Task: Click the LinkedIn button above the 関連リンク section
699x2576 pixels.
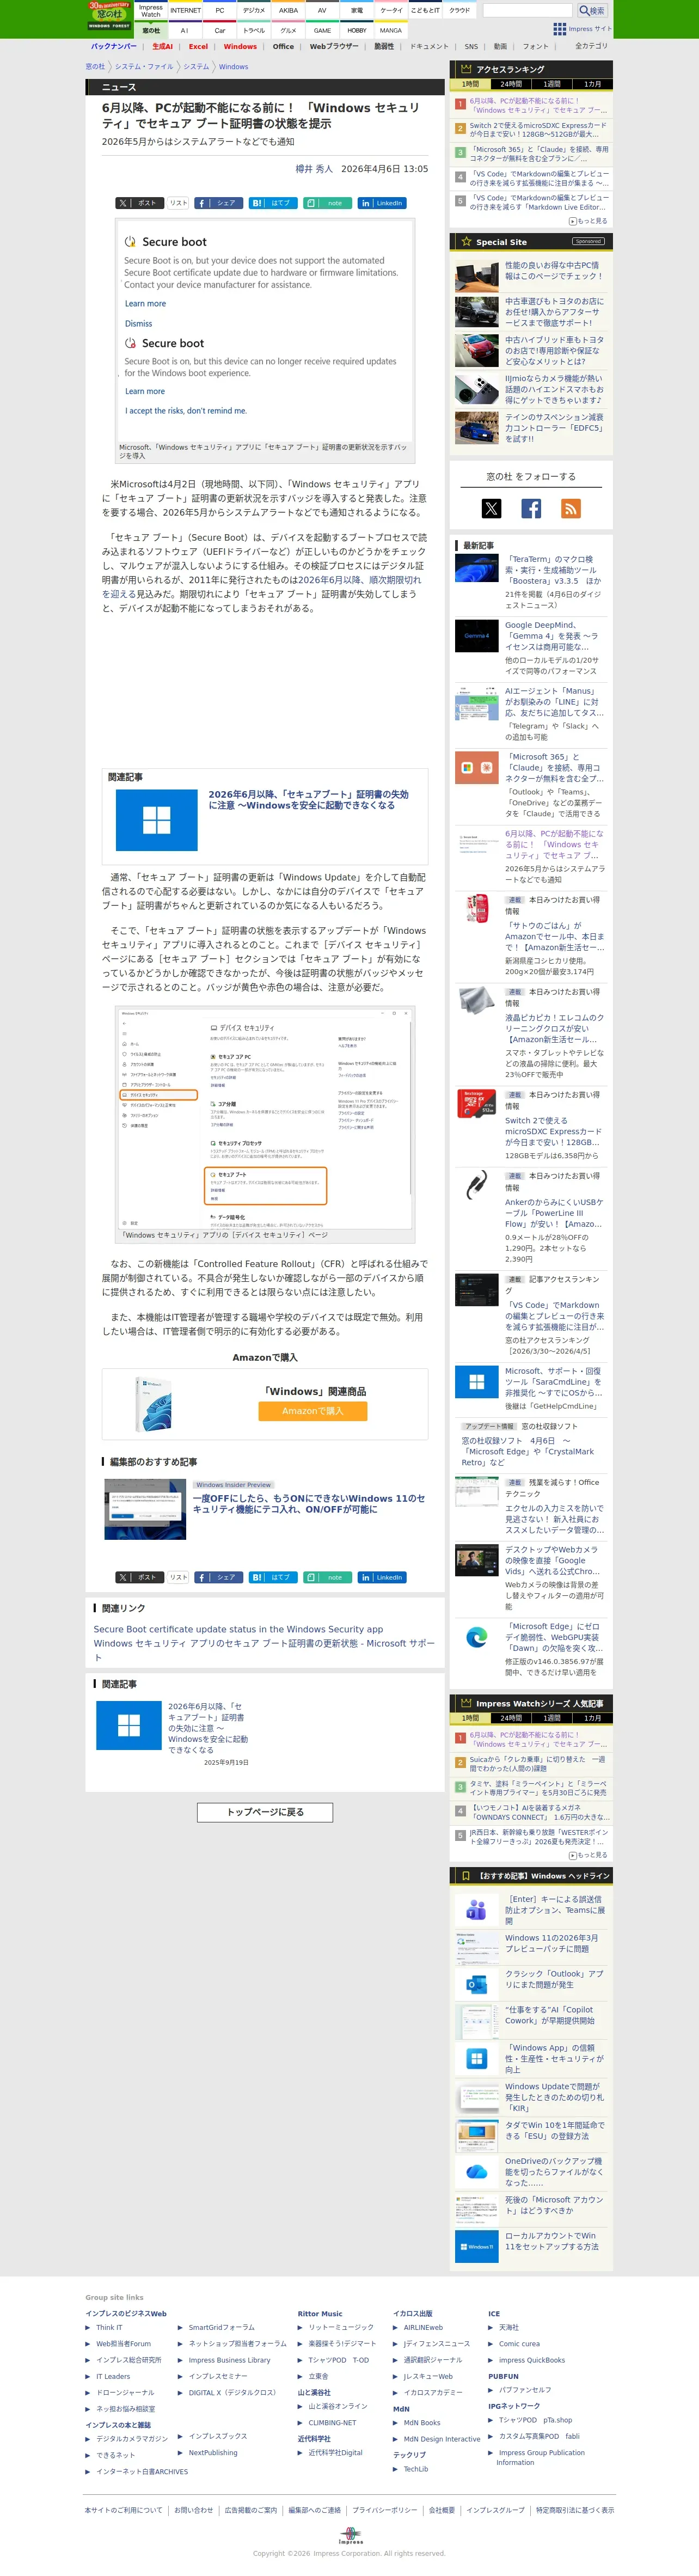Action: click(x=381, y=1577)
